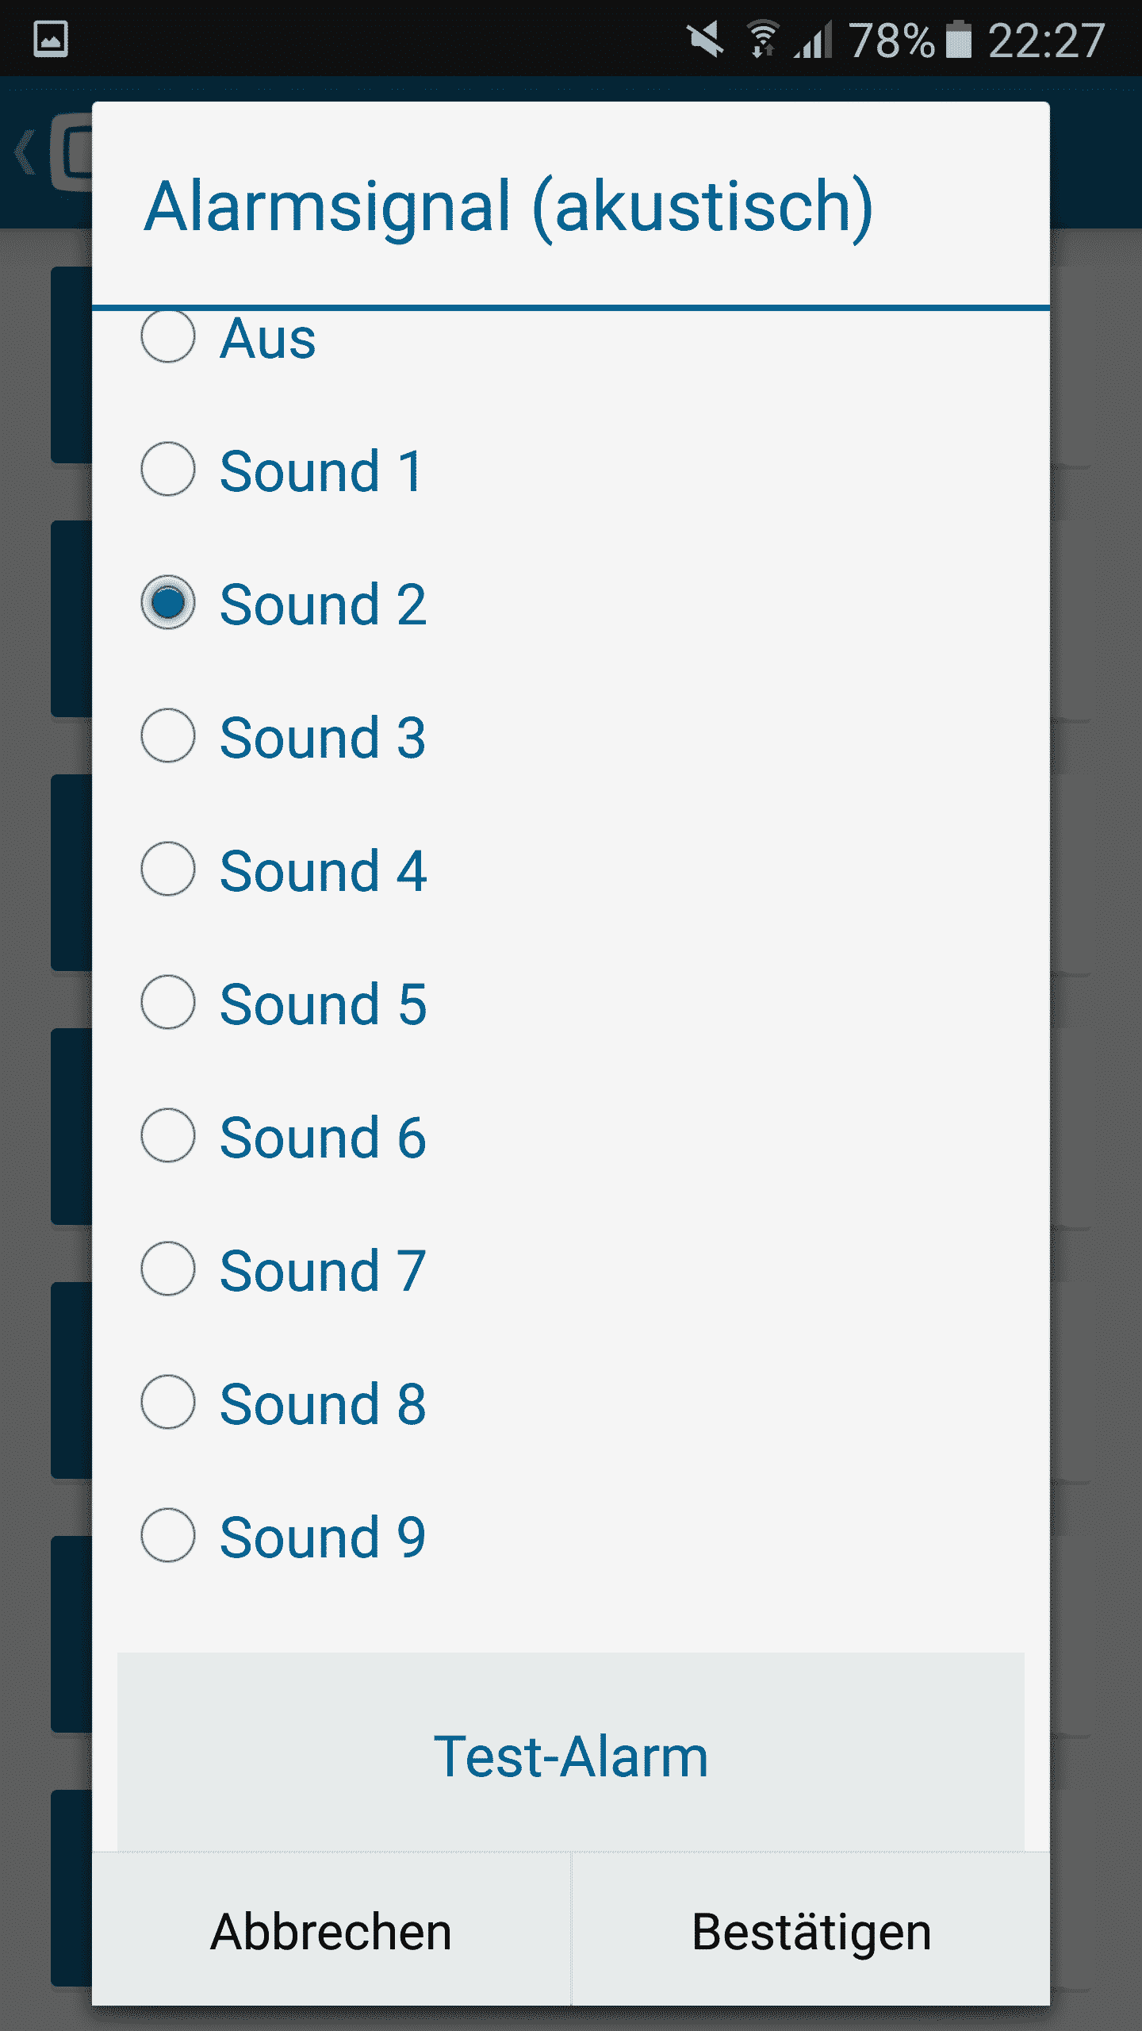Select Sound 9 radio option
Viewport: 1142px width, 2031px height.
[x=168, y=1536]
